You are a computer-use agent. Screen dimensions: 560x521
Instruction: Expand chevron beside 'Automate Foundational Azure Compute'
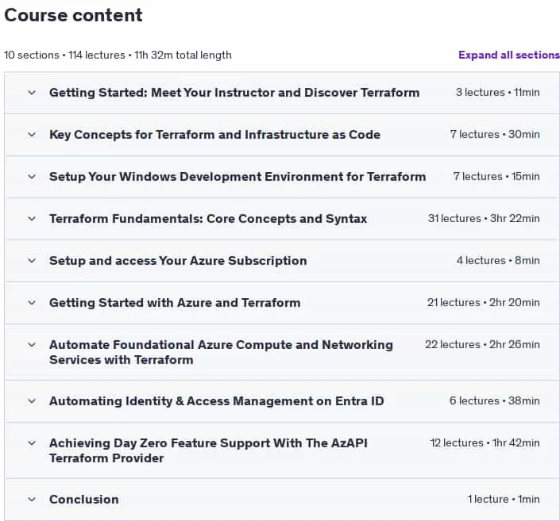(32, 345)
